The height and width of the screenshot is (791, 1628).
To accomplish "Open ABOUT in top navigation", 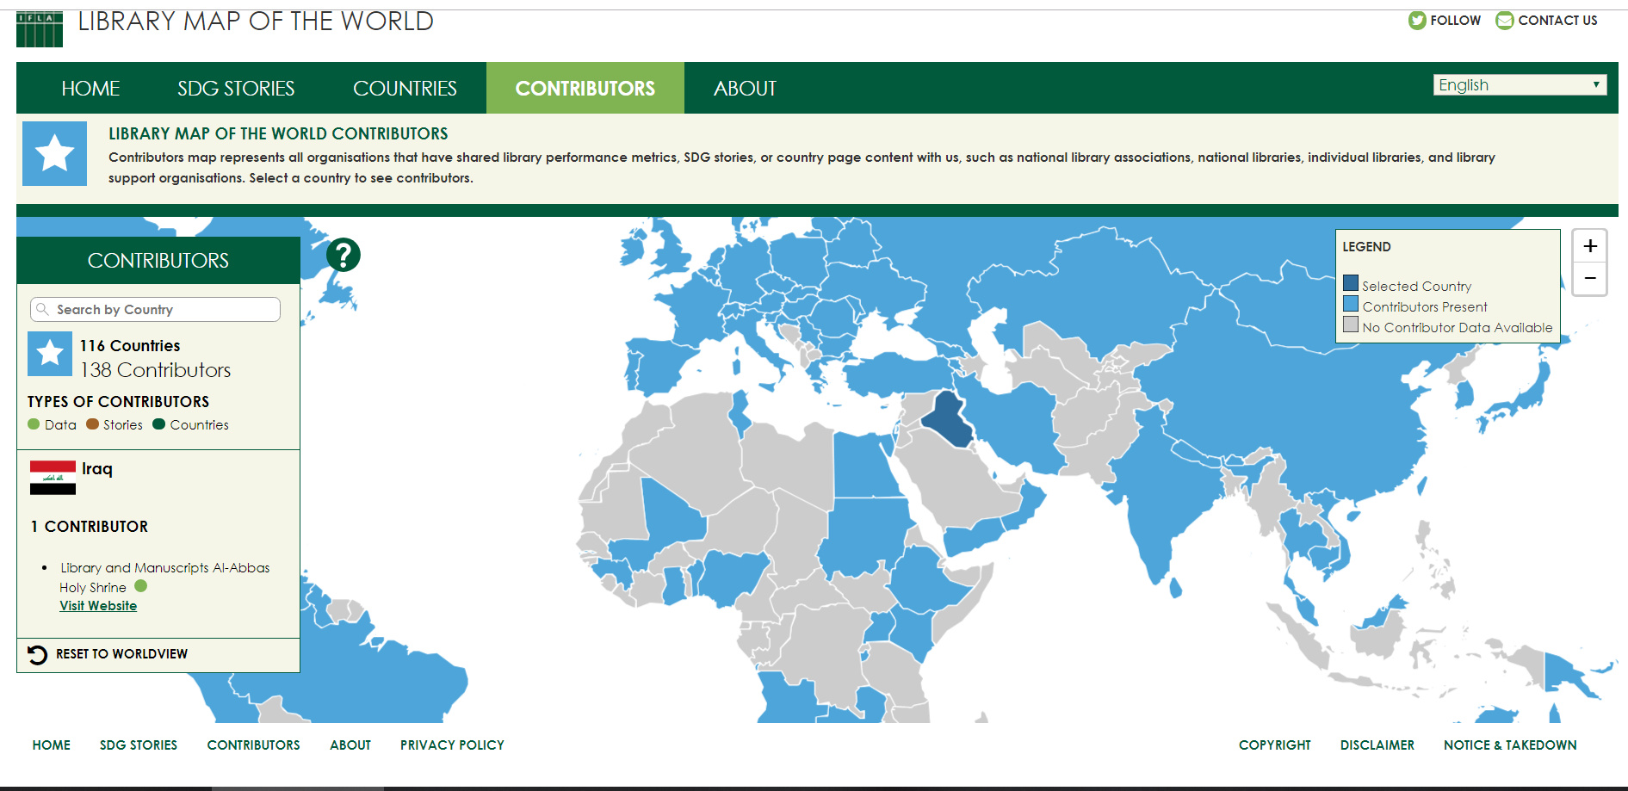I will tap(745, 89).
